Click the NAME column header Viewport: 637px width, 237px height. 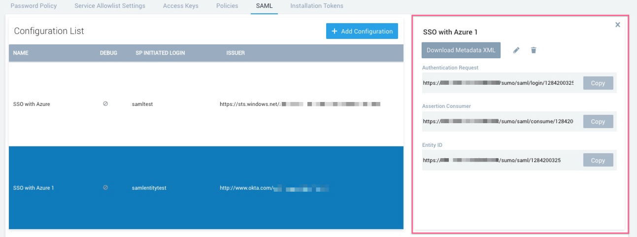(x=21, y=53)
